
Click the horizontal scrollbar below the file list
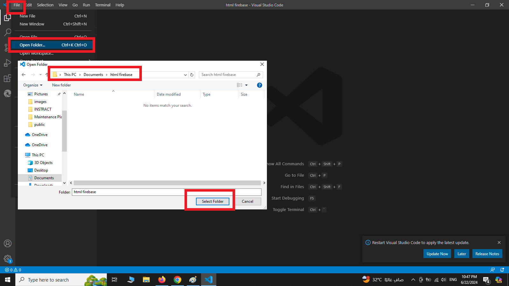tap(167, 183)
